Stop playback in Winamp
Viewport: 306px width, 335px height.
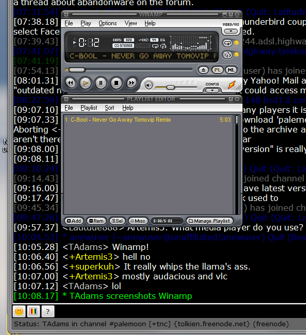click(116, 83)
